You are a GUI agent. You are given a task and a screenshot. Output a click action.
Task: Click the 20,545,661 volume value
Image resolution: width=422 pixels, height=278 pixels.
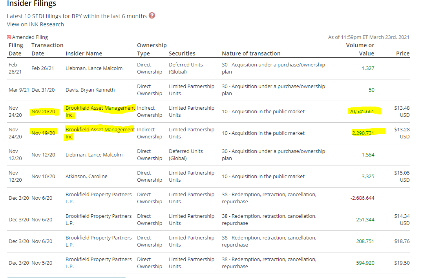[x=362, y=111]
